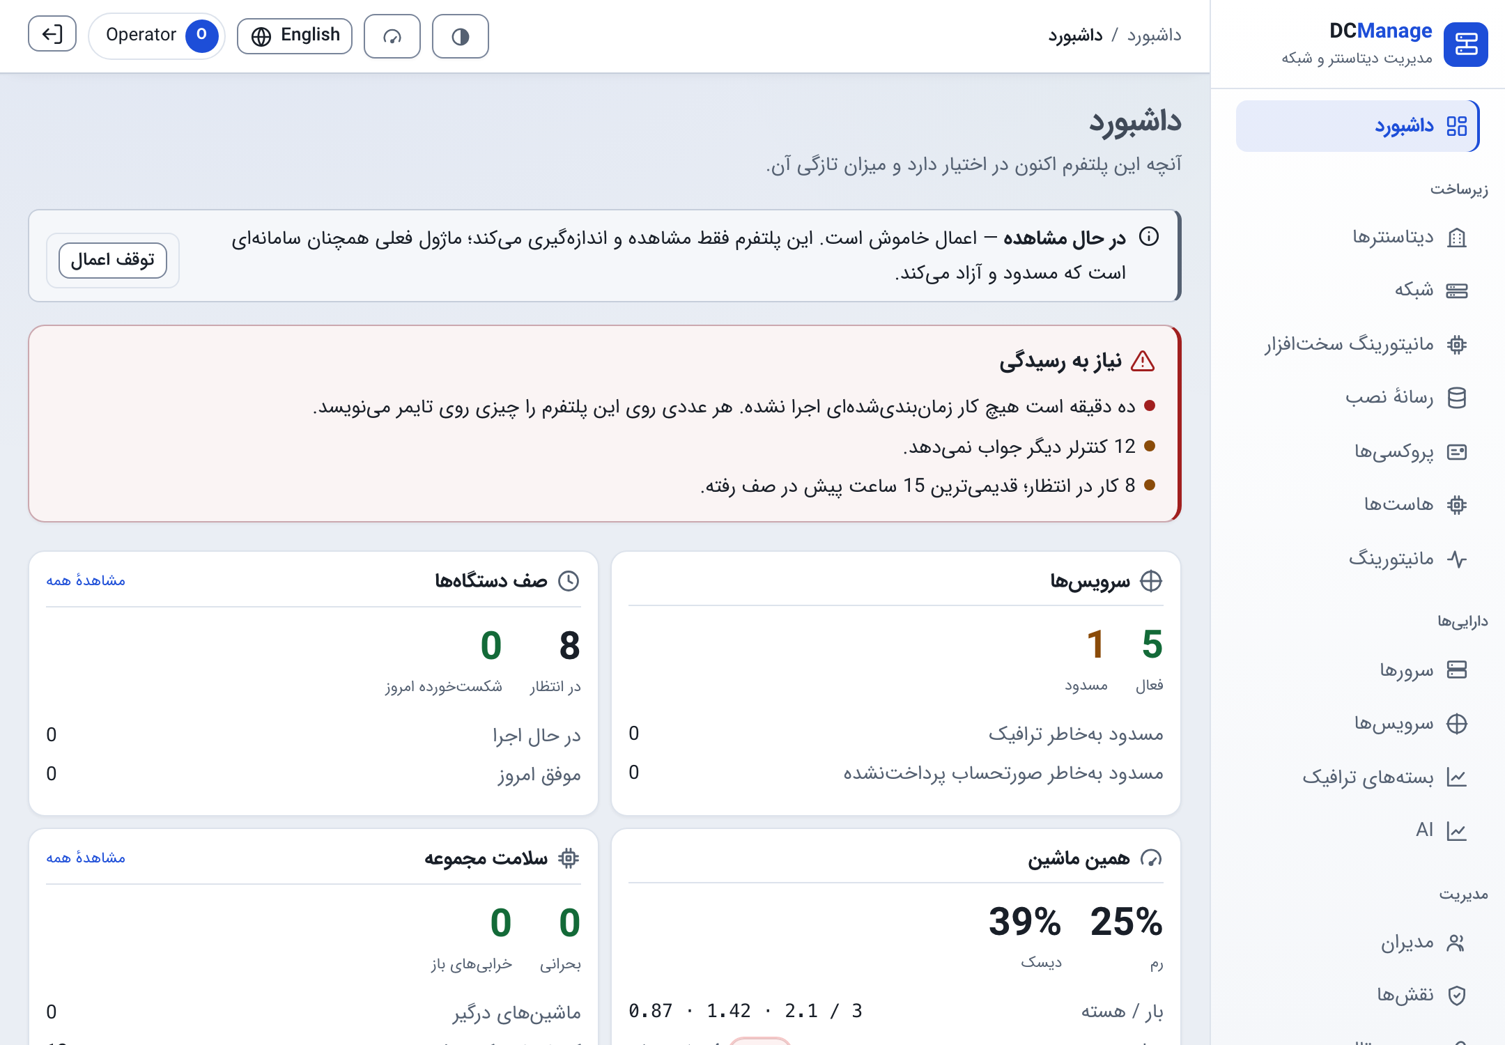Click the مانیتورینگ pulse icon

tap(1457, 559)
